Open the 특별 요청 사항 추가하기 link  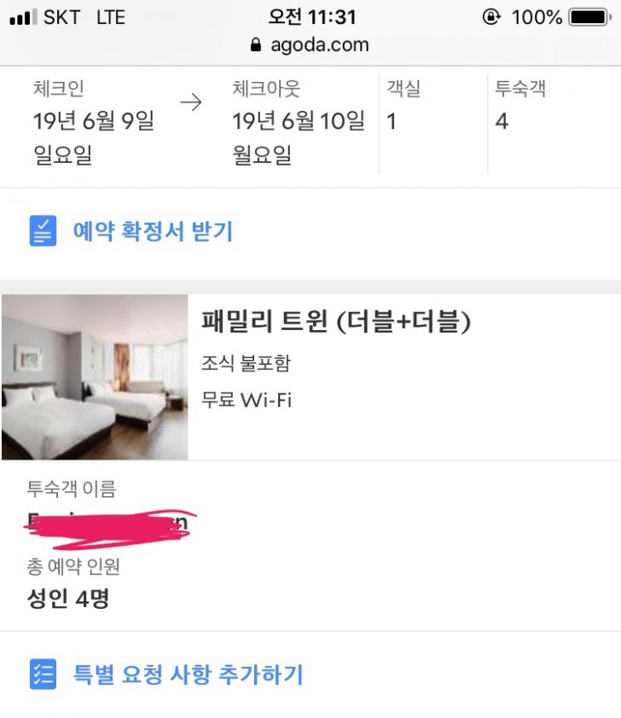click(188, 675)
